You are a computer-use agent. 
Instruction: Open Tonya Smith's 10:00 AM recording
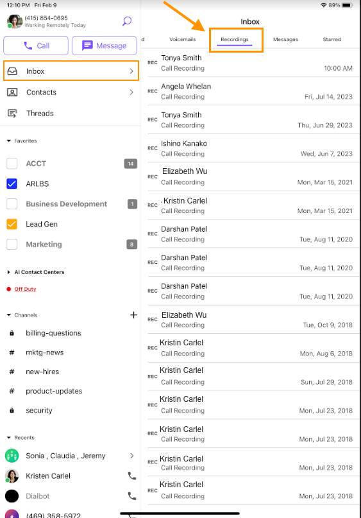coord(253,63)
